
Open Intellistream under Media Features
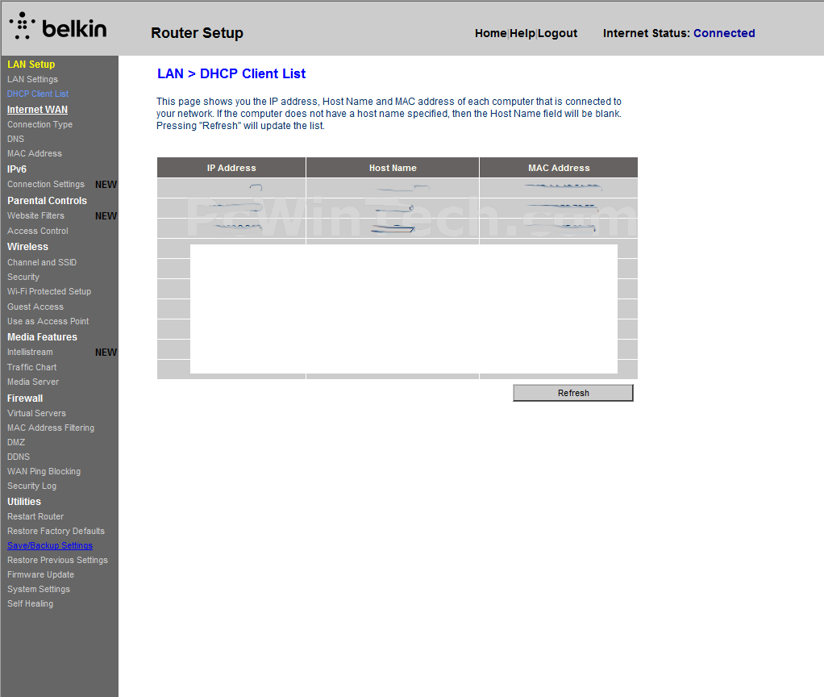pyautogui.click(x=30, y=353)
